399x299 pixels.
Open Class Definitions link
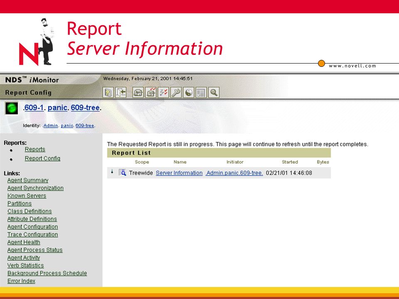(x=30, y=211)
